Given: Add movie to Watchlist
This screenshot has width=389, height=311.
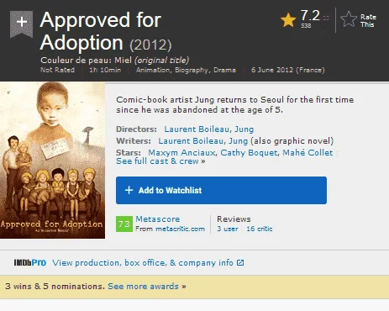Looking at the screenshot, I should 221,190.
